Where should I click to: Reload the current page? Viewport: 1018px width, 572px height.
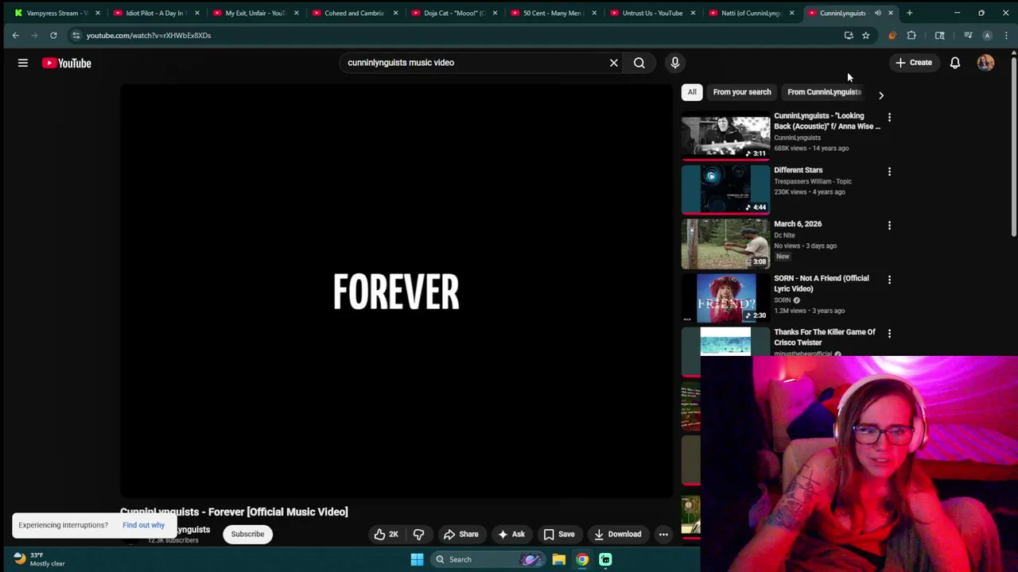[x=53, y=35]
